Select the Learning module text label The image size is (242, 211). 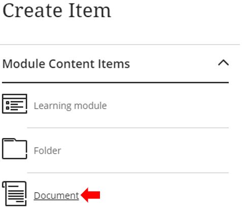tap(70, 106)
